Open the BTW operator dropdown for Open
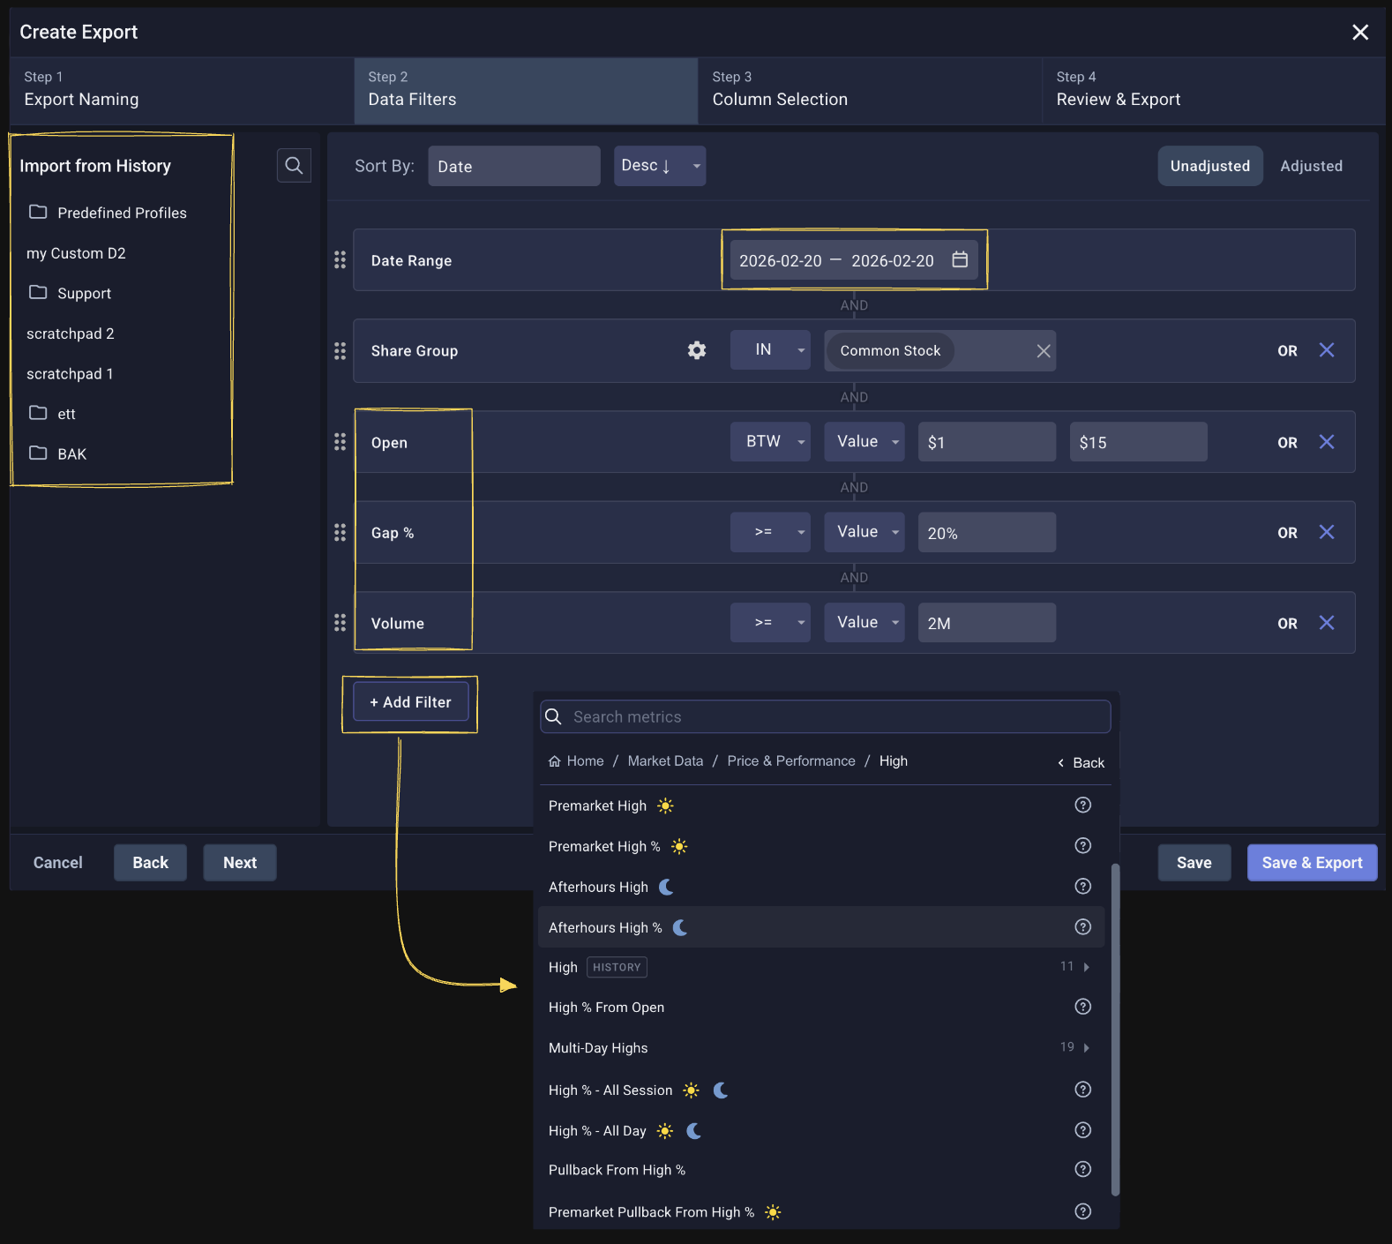Screen dimensions: 1392x1244 (x=770, y=442)
